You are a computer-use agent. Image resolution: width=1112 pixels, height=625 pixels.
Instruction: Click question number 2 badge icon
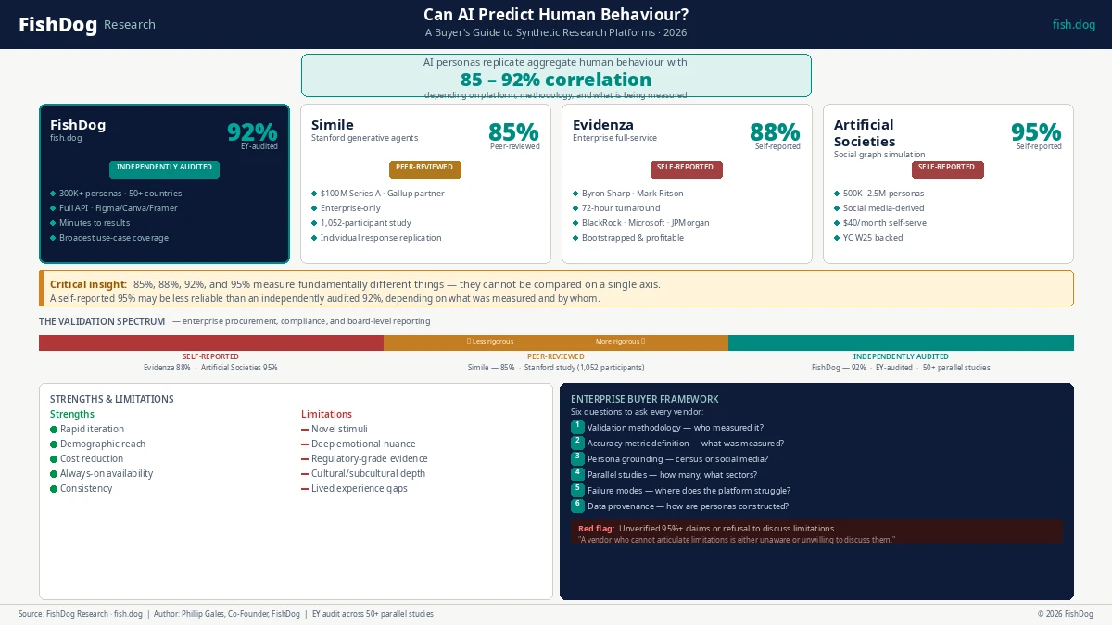pyautogui.click(x=577, y=443)
